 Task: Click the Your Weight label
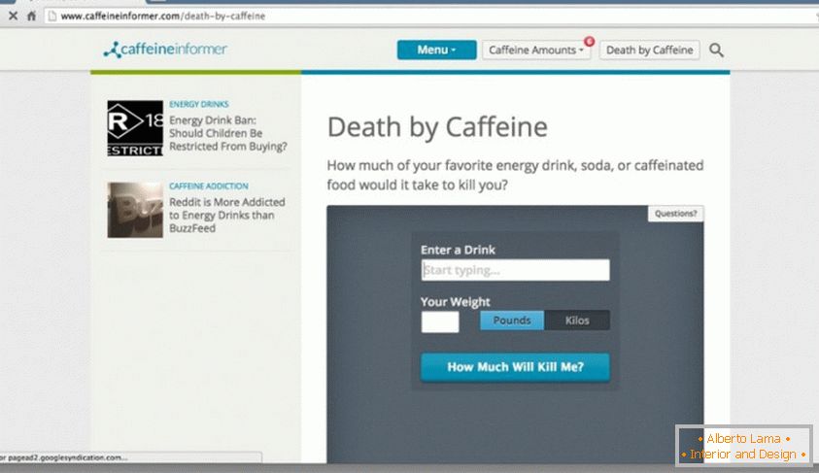455,302
